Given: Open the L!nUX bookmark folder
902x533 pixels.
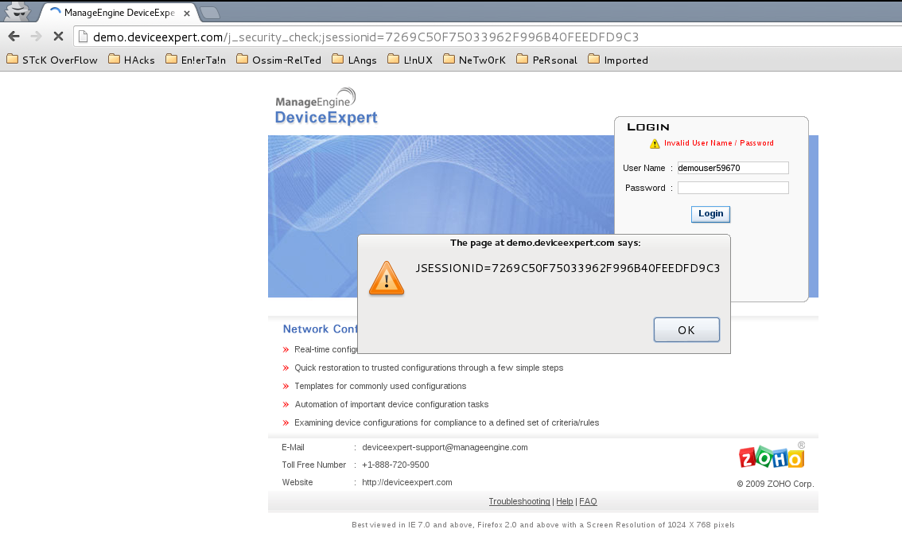Looking at the screenshot, I should tap(410, 60).
